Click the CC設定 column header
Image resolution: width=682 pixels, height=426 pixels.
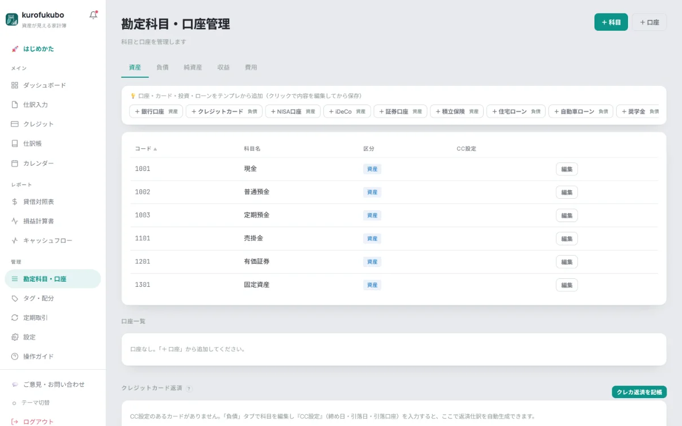[x=467, y=149]
